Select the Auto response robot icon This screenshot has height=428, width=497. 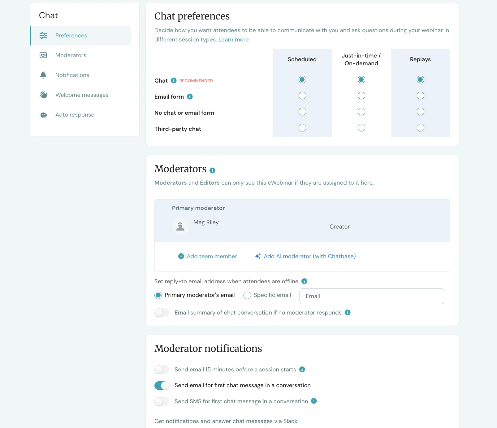pos(43,114)
